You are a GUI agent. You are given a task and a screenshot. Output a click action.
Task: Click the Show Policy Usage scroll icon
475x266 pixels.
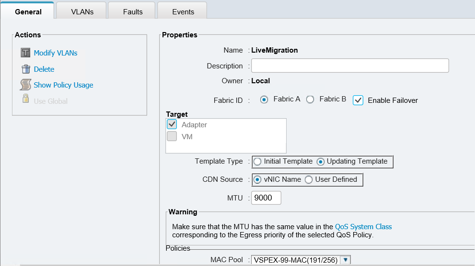pyautogui.click(x=25, y=85)
